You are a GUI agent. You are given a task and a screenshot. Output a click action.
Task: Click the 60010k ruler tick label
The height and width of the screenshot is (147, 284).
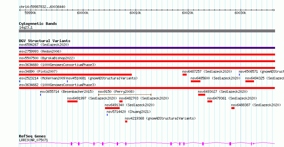pyautogui.click(x=136, y=13)
